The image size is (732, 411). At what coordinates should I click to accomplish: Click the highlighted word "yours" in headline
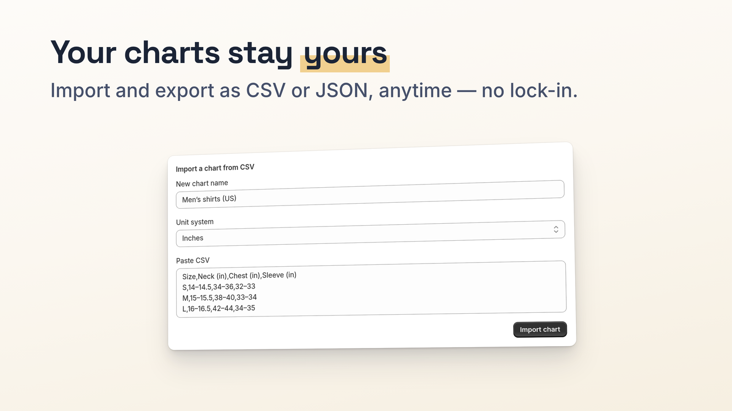click(345, 54)
